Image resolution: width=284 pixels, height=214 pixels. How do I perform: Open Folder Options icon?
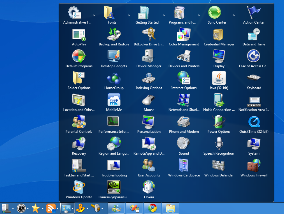pos(79,78)
